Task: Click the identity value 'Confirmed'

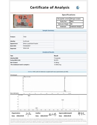Action: (26, 41)
